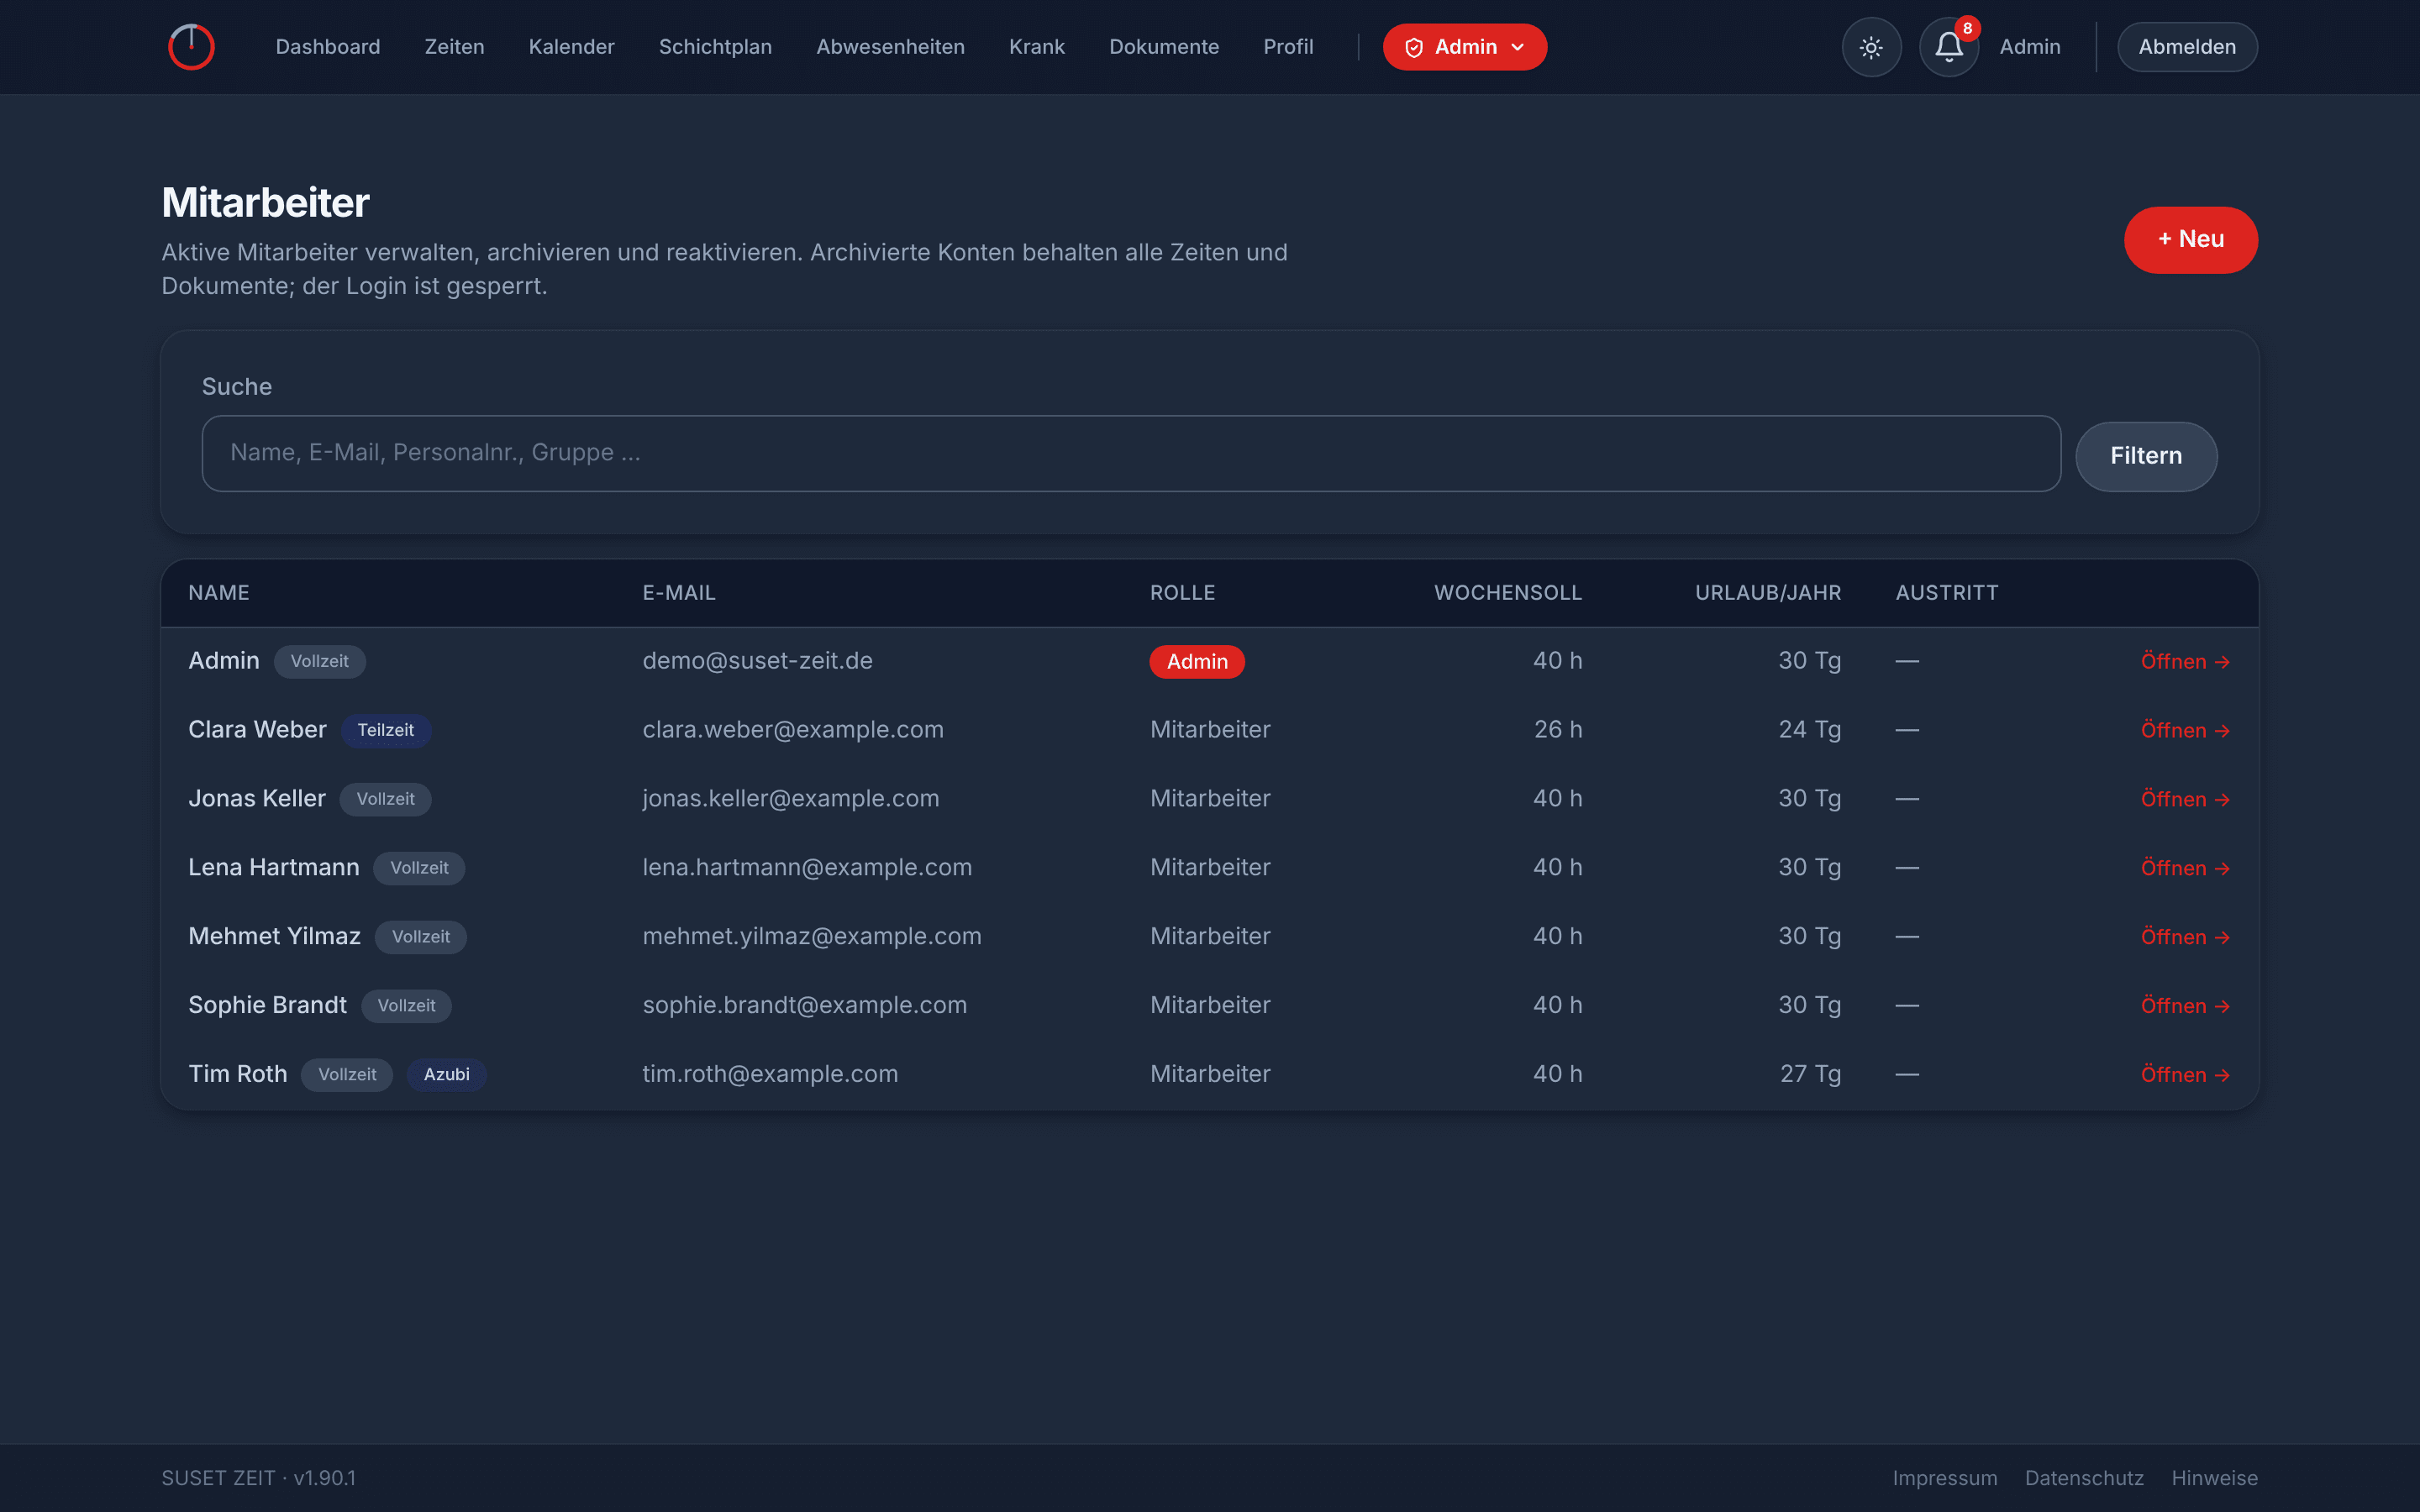Open the Zeiten page

tap(454, 47)
